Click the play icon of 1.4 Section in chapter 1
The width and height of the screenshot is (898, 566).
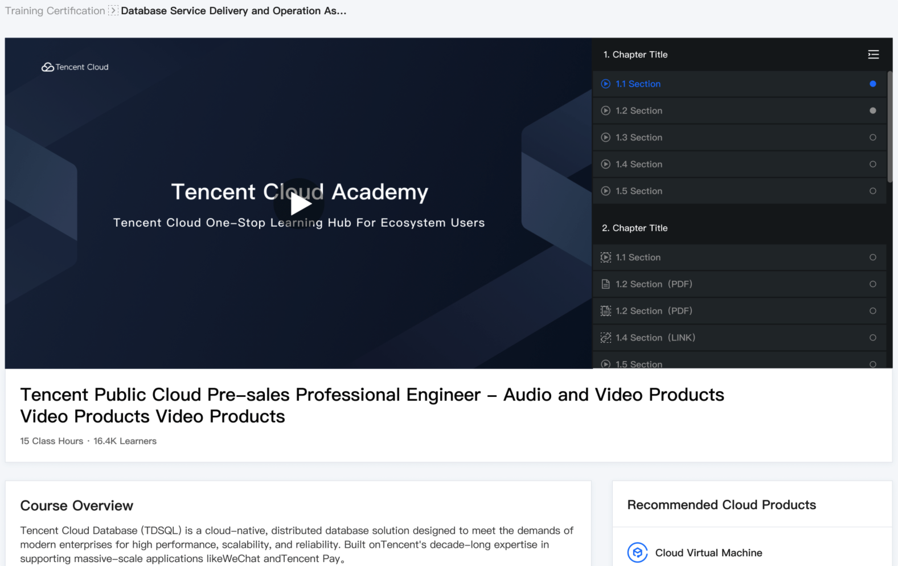click(x=606, y=165)
